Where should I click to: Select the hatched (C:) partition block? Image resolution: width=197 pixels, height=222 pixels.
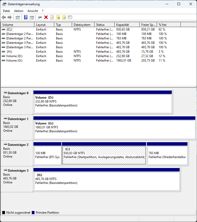point(104,153)
